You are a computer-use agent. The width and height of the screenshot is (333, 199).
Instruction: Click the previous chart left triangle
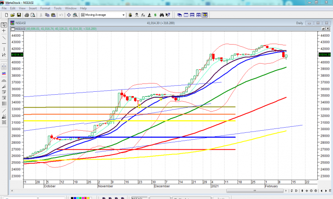coord(322,191)
